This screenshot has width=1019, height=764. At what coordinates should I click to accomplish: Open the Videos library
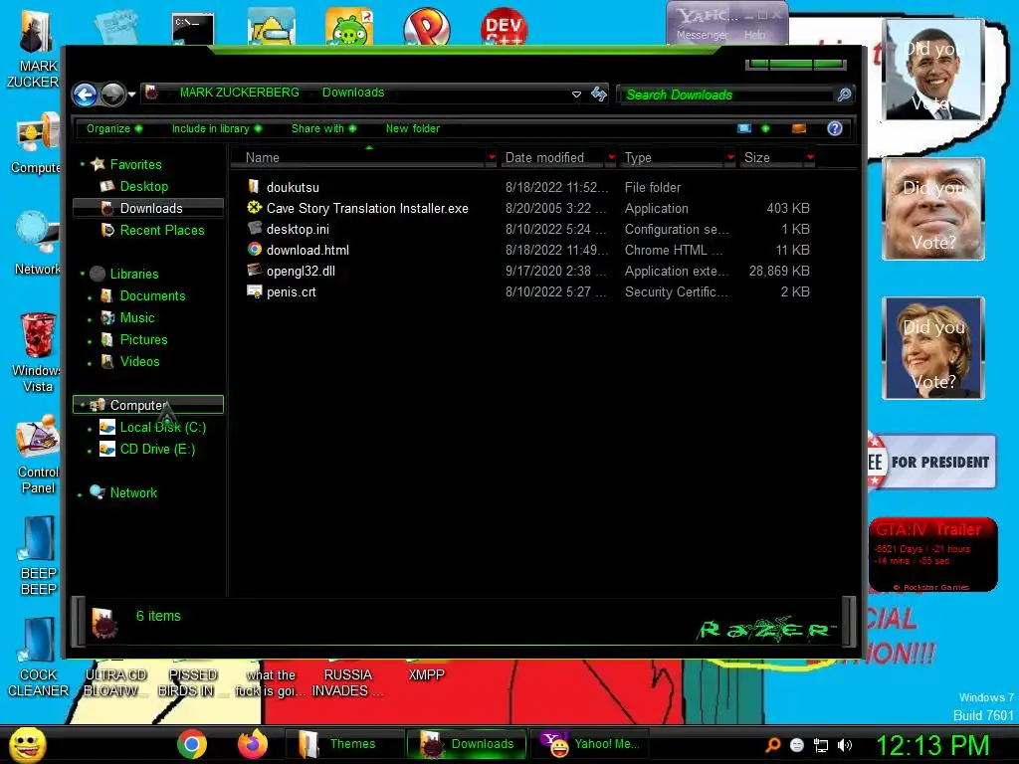(139, 361)
